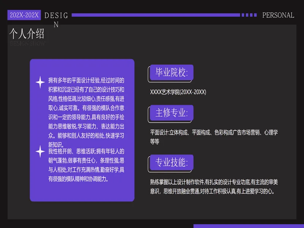Select the DESIGN header text
304x228 pixels.
(56, 20)
